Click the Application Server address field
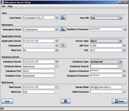Image resolution: width=129 pixels, height=111 pixels. coord(39,41)
